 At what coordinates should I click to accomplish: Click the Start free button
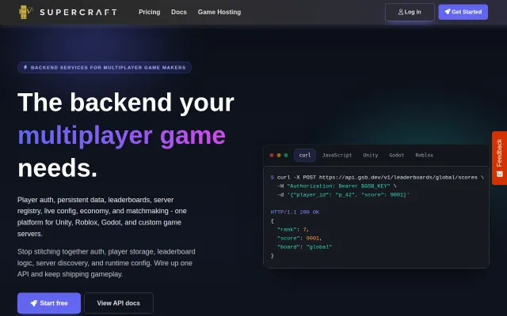pos(49,303)
